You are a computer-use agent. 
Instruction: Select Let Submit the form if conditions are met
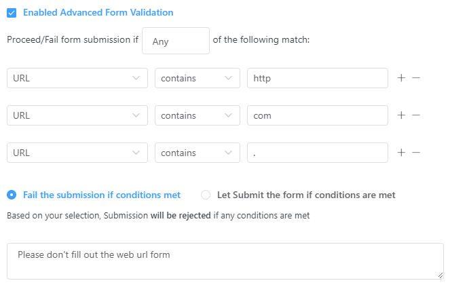tap(206, 195)
